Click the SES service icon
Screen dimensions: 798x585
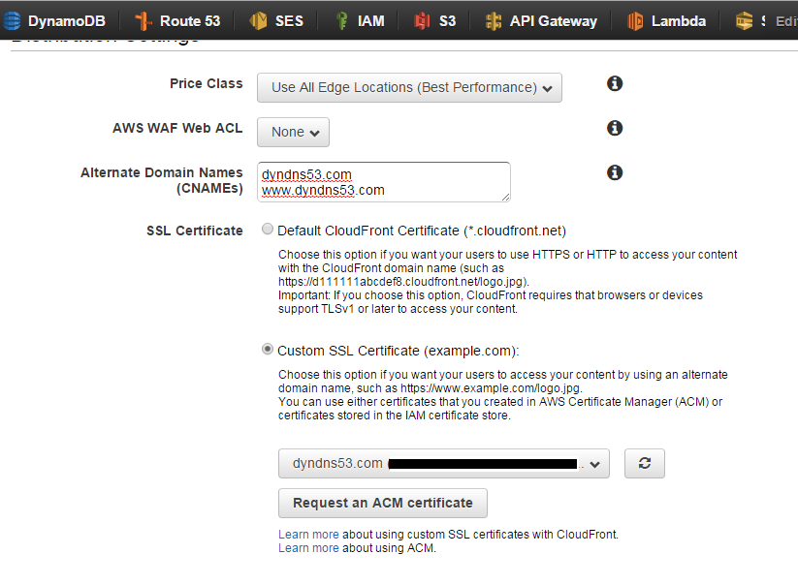tap(258, 20)
